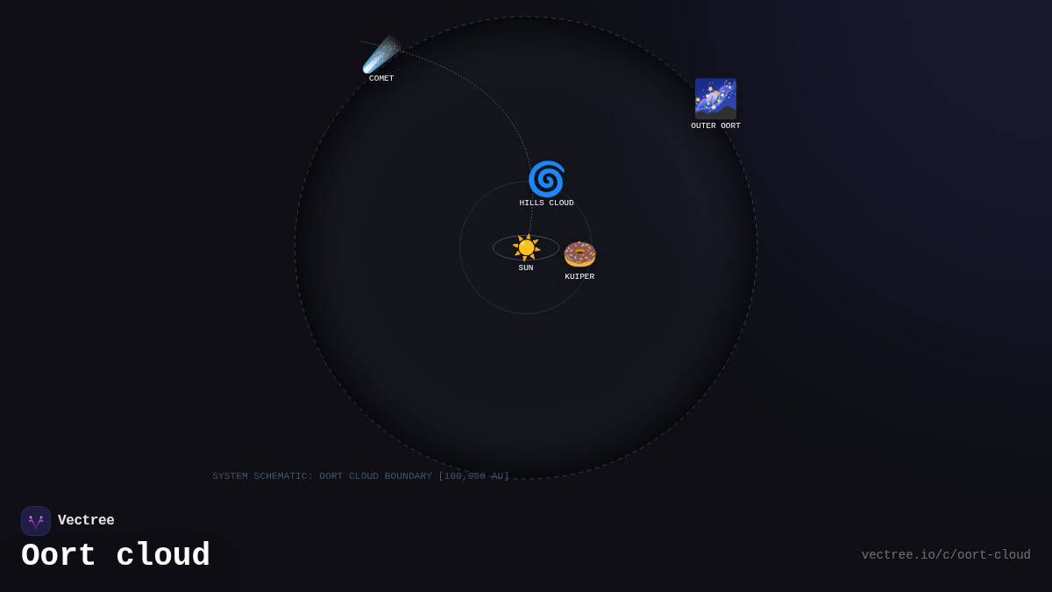Select the KUIPER label text
This screenshot has width=1052, height=592.
[579, 276]
